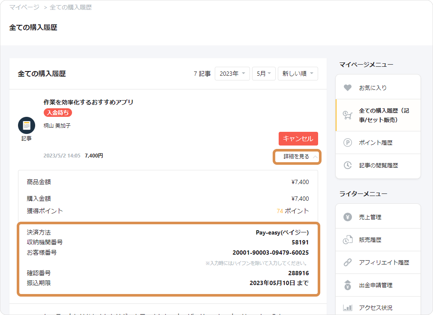Open the 2023年 year dropdown
The image size is (433, 315).
tap(232, 74)
